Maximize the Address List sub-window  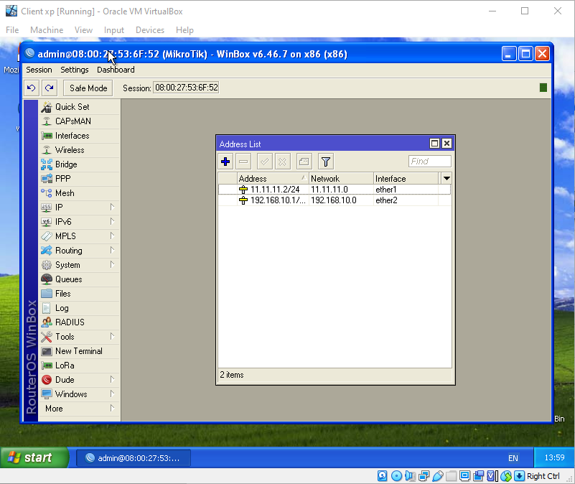[x=434, y=144]
